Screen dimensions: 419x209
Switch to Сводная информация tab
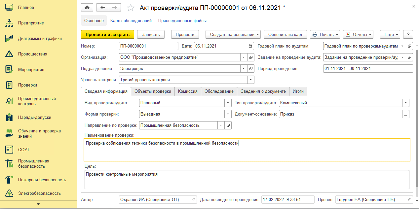pos(106,91)
